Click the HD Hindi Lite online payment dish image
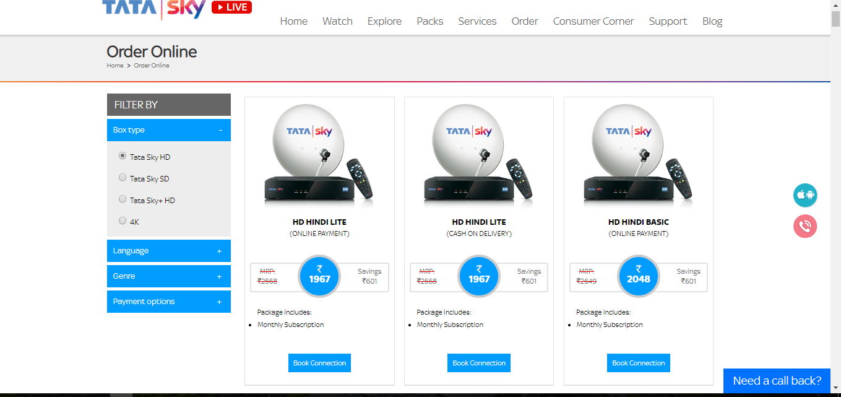This screenshot has width=841, height=397. click(319, 155)
